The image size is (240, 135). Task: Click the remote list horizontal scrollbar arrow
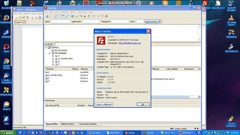click(x=199, y=97)
